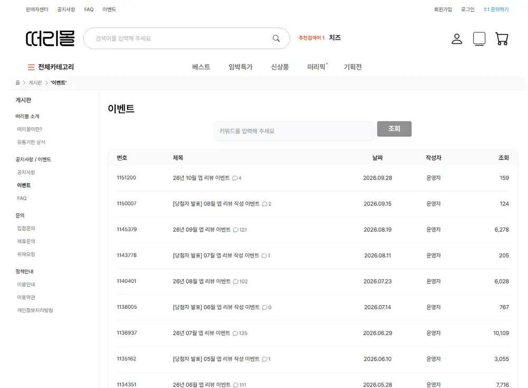This screenshot has height=388, width=528.
Task: Open post [당첨자 발표] 05월 앱 리뷰 작성 이벤트
Action: coord(216,359)
